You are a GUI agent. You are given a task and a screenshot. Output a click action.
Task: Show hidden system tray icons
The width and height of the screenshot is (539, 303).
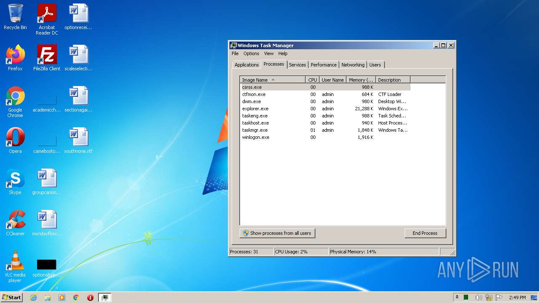tap(457, 297)
